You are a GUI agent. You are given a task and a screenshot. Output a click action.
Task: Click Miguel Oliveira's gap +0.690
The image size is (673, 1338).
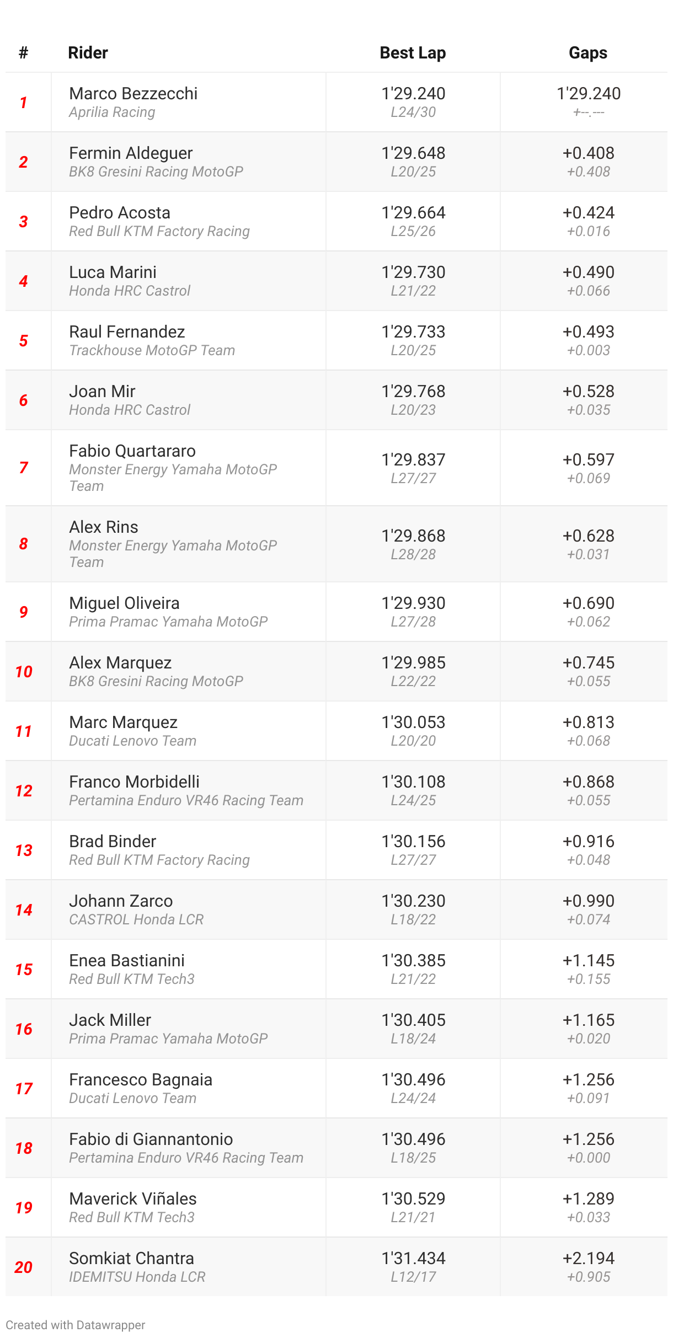click(588, 603)
